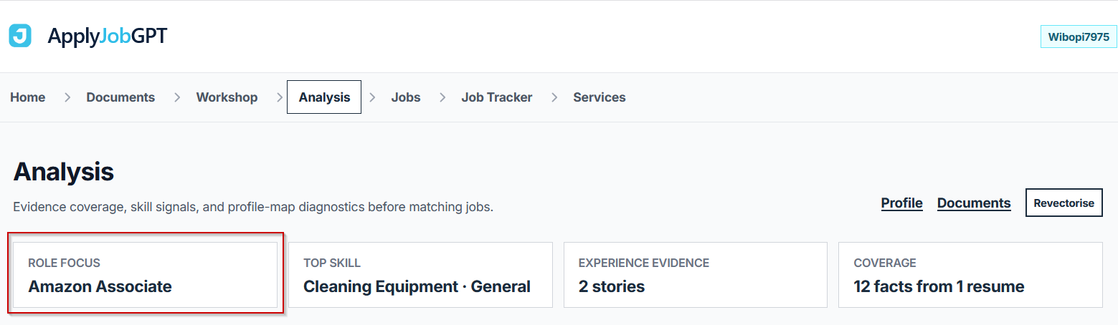Go to the Services step
The image size is (1118, 325).
(x=600, y=97)
